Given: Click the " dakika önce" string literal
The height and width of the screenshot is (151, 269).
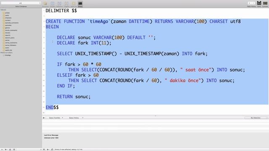Looking at the screenshot, I should (x=183, y=81).
